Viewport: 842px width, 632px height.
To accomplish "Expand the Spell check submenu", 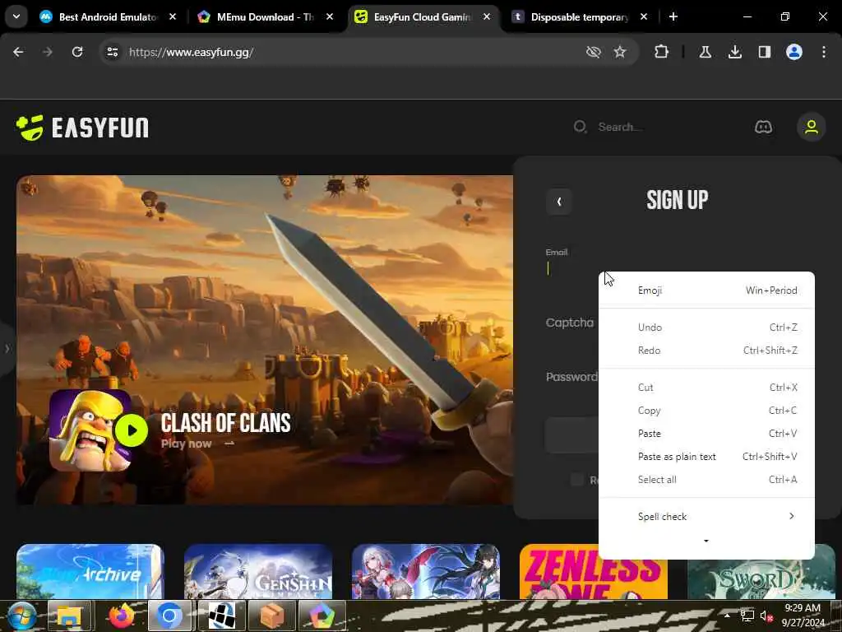I will [706, 517].
